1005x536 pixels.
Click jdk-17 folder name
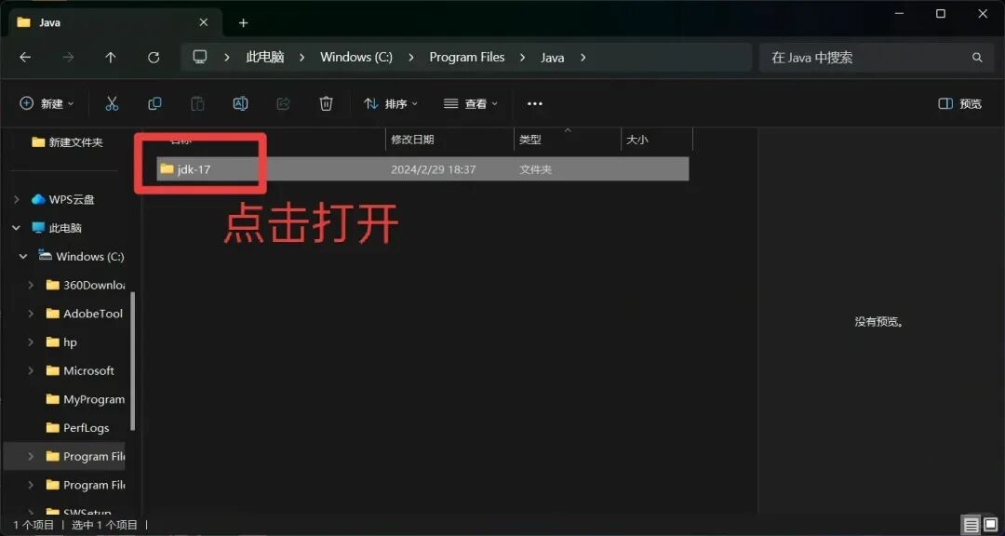coord(194,169)
